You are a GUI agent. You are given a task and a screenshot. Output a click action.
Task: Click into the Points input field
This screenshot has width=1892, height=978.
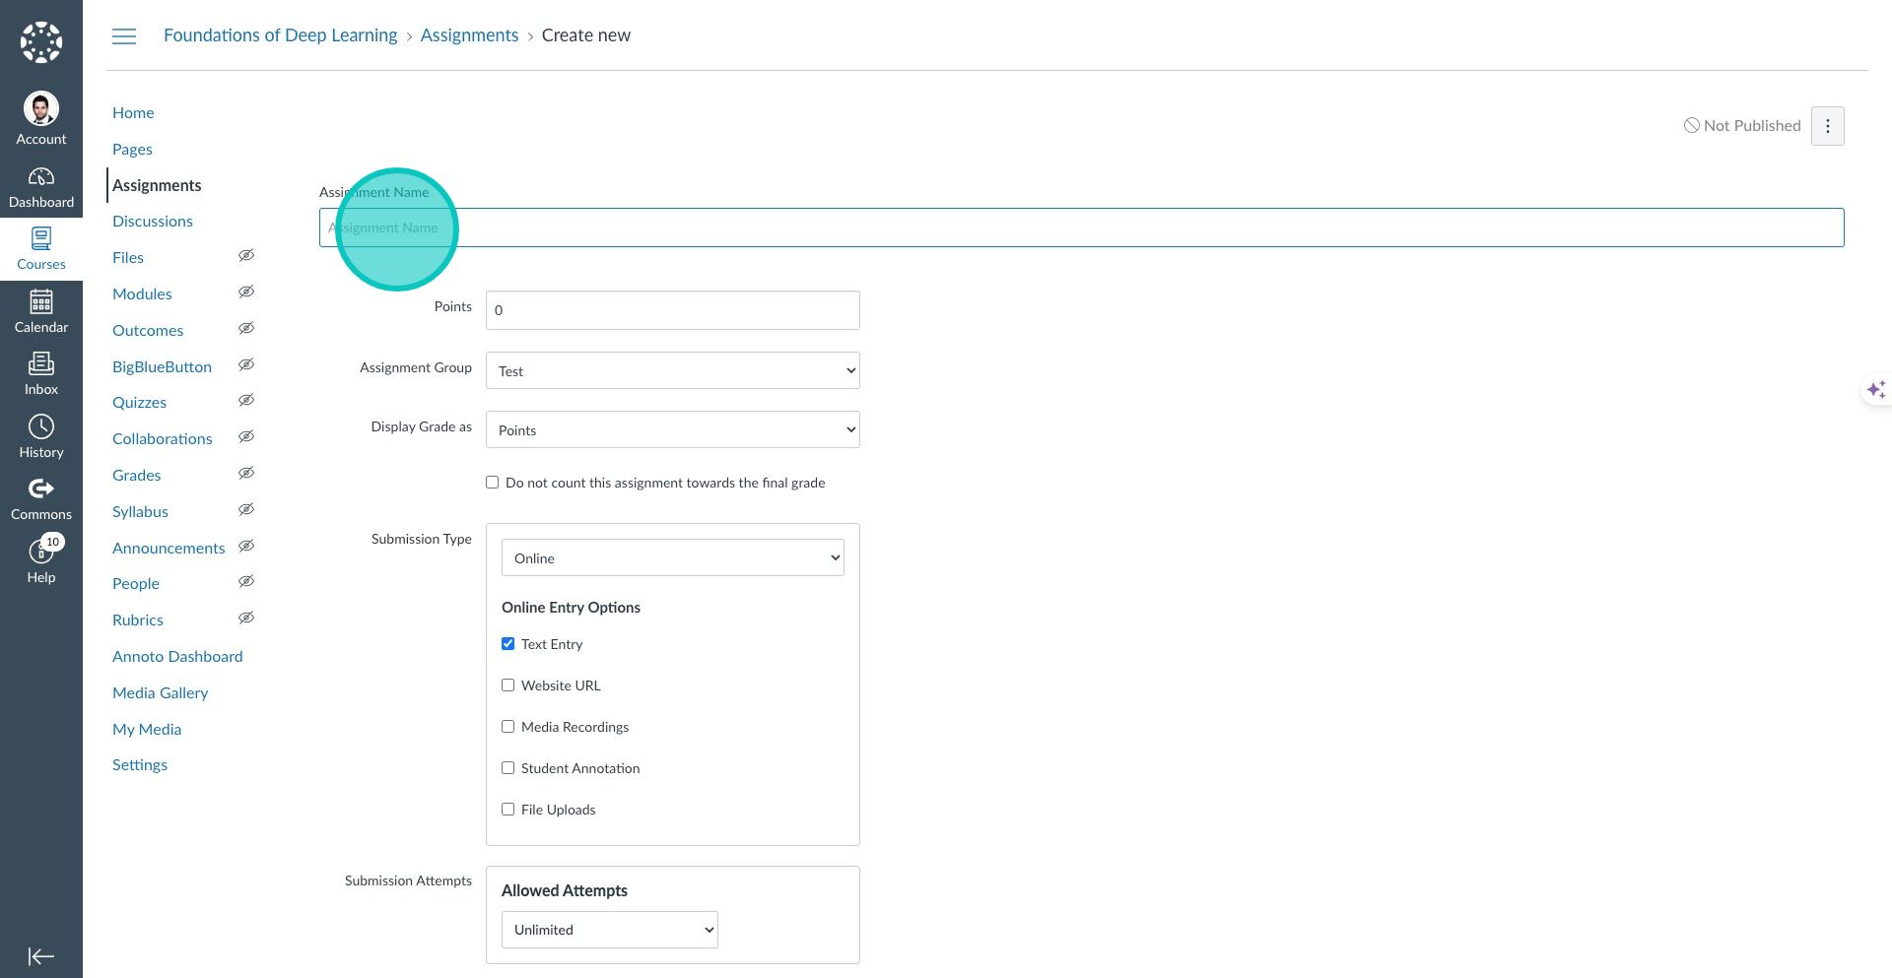pos(672,310)
